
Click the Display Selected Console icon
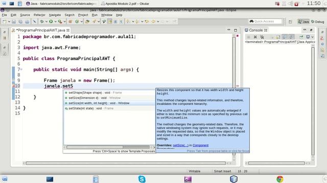(308, 37)
